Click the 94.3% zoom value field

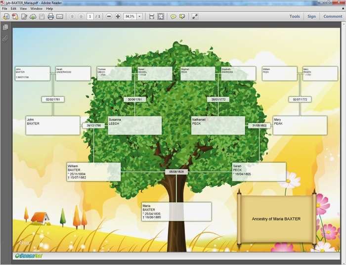(130, 16)
